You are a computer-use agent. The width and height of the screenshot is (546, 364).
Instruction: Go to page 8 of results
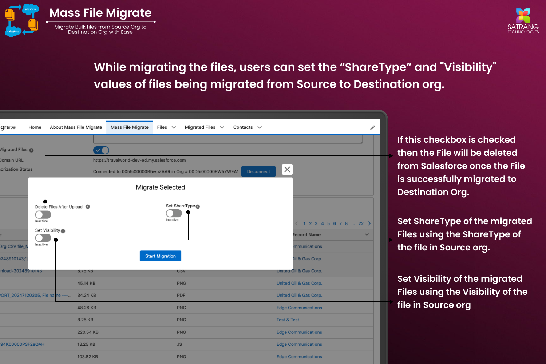click(346, 223)
